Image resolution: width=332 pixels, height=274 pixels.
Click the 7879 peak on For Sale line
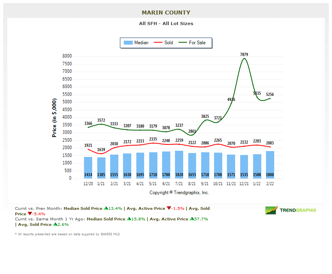244,59
